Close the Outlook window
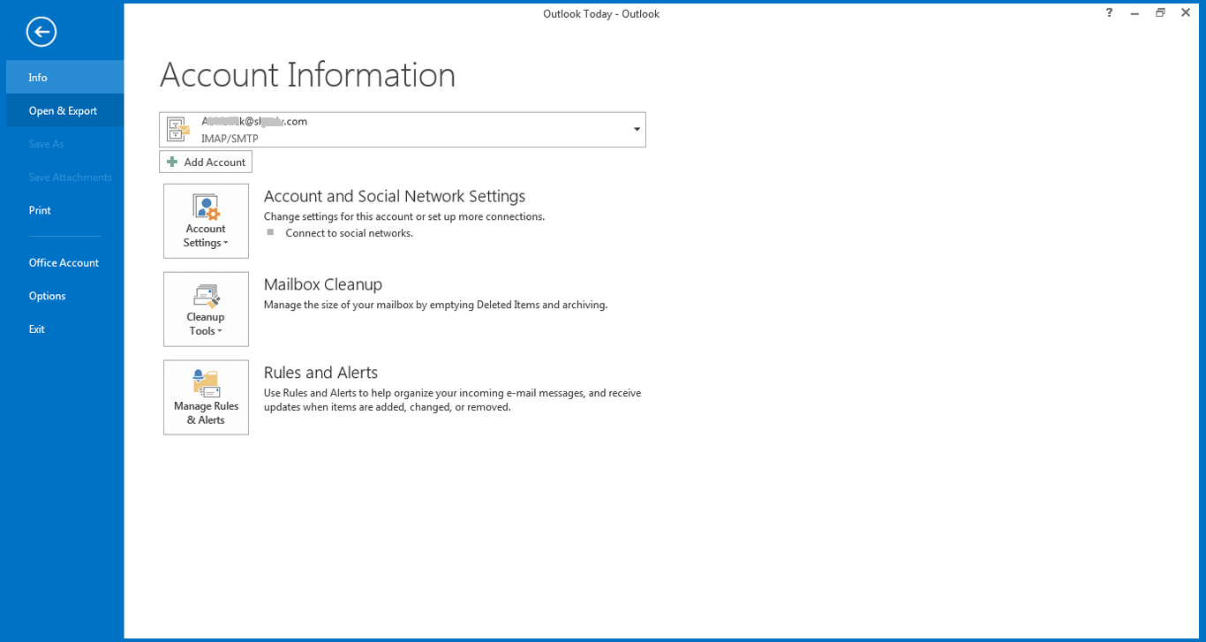Viewport: 1206px width, 642px height. [x=1186, y=12]
